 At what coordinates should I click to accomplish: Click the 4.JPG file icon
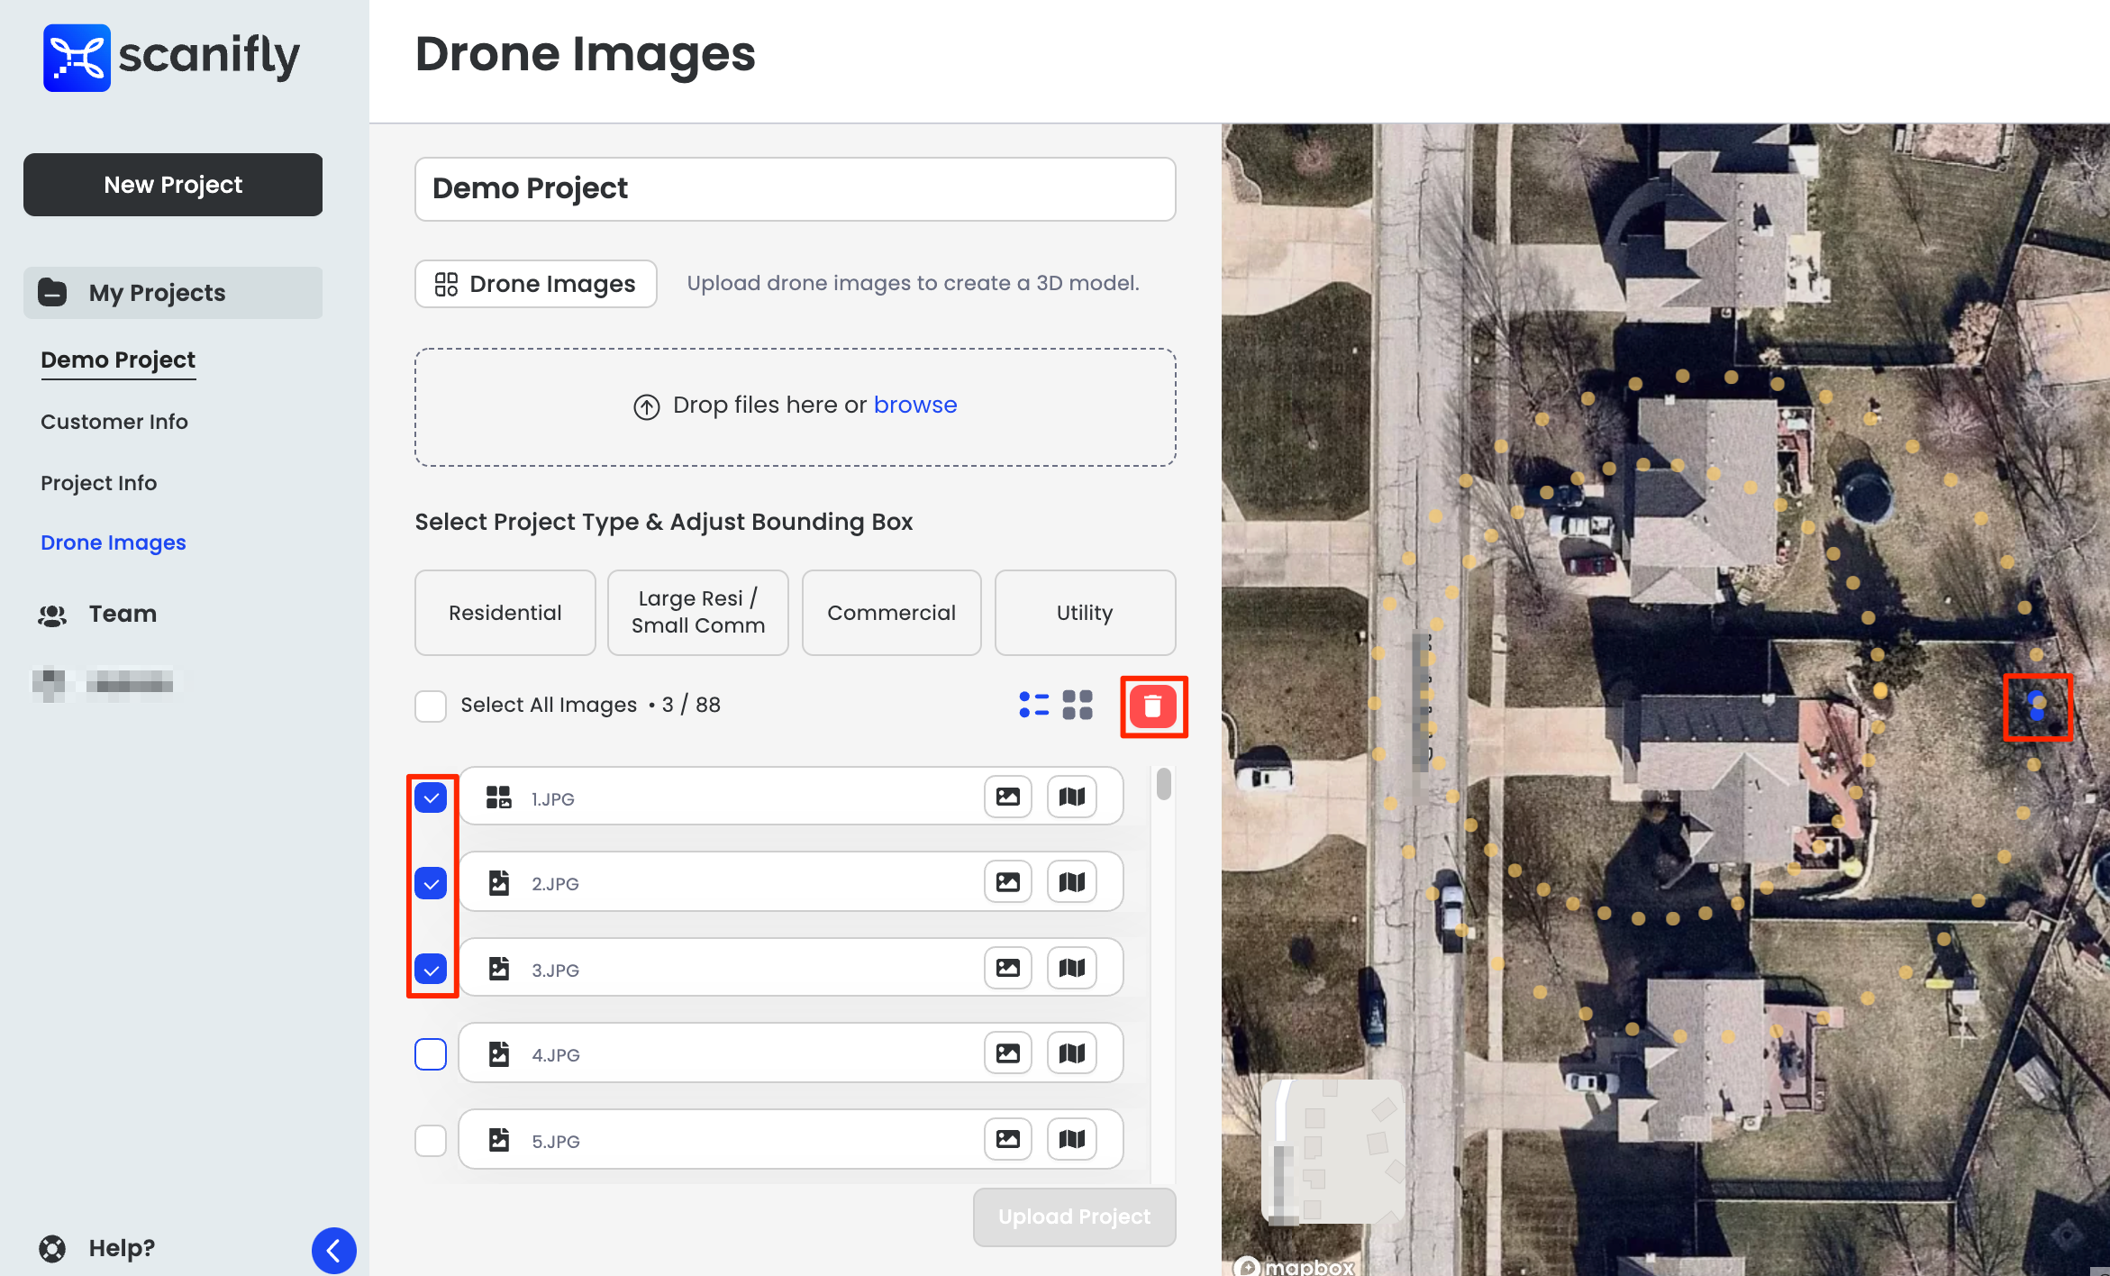pyautogui.click(x=499, y=1054)
